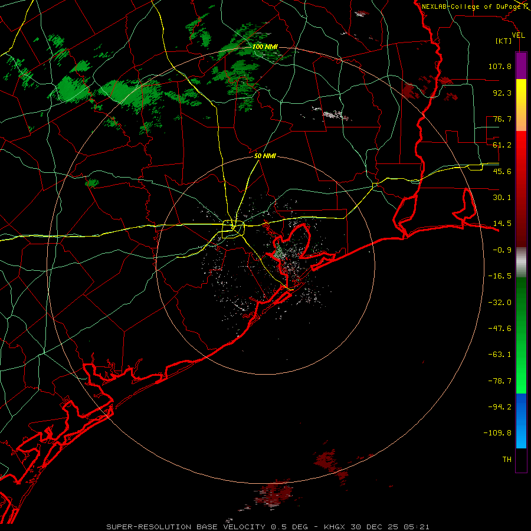Click the -16.5 velocity legend value
The height and width of the screenshot is (531, 531).
tap(500, 276)
